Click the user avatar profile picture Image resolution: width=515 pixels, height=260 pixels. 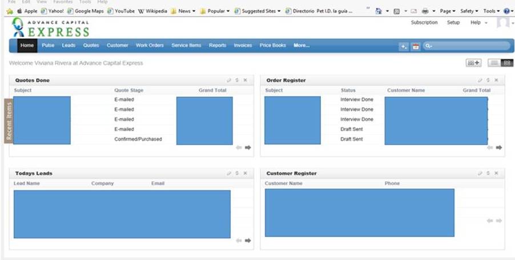point(503,23)
